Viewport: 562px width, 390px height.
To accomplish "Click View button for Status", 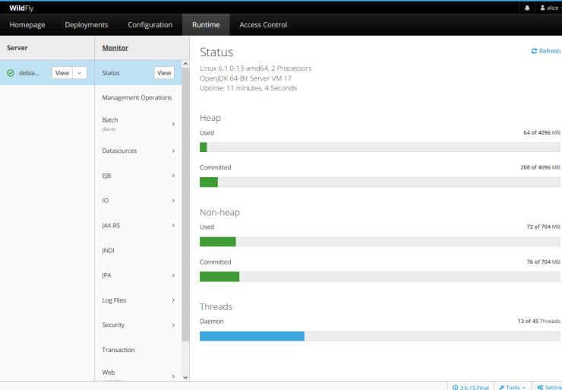I will tap(164, 73).
